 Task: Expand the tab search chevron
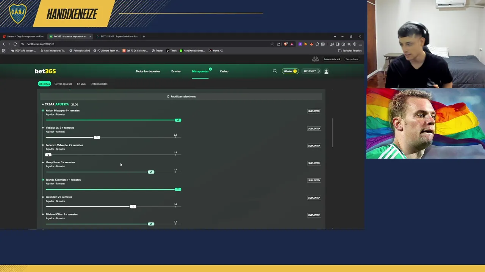[335, 37]
